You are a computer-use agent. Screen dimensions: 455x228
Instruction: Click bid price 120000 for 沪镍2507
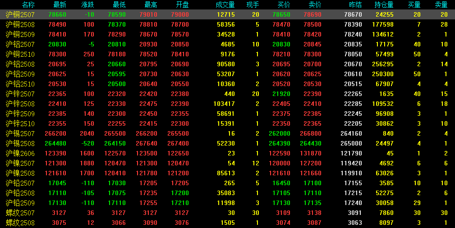click(280, 163)
